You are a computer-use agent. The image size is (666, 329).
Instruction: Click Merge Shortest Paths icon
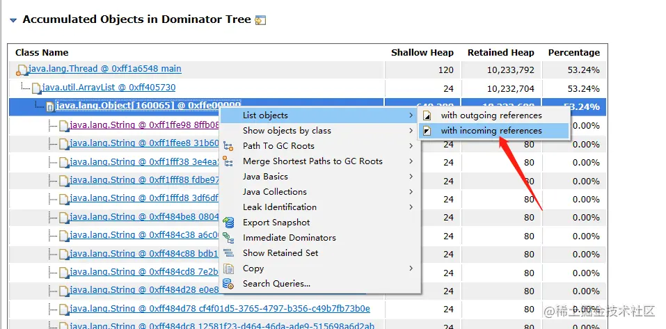(x=228, y=162)
